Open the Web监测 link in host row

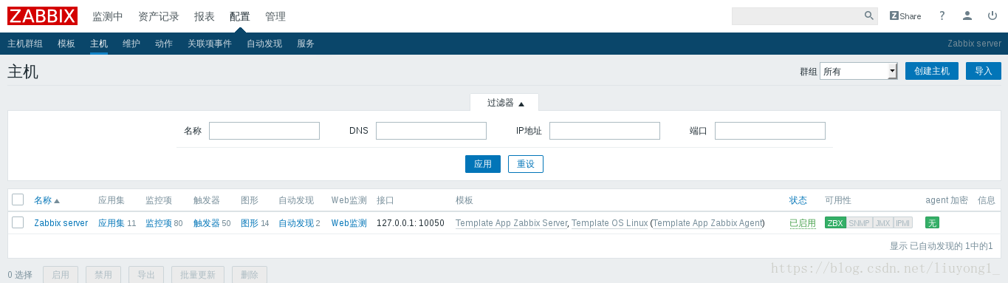[349, 223]
